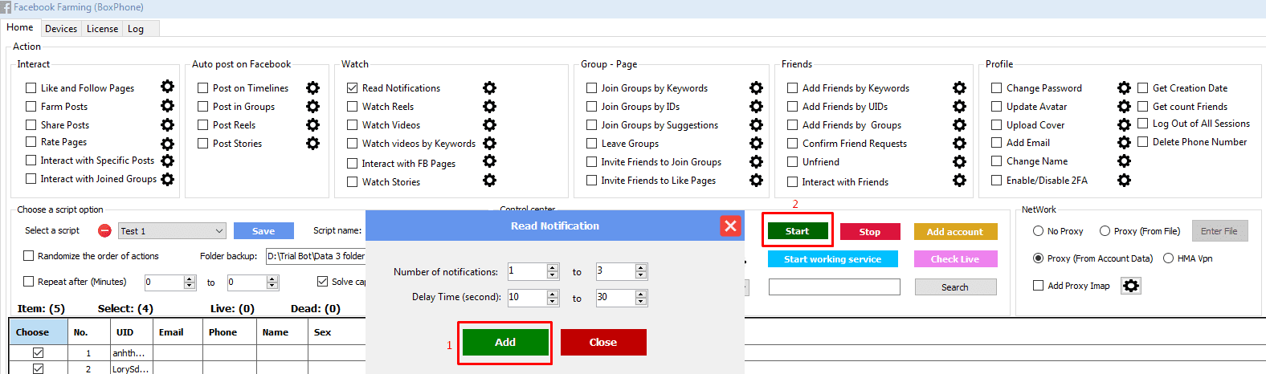Enable Randomize the order of actions
This screenshot has width=1266, height=374.
pos(29,256)
